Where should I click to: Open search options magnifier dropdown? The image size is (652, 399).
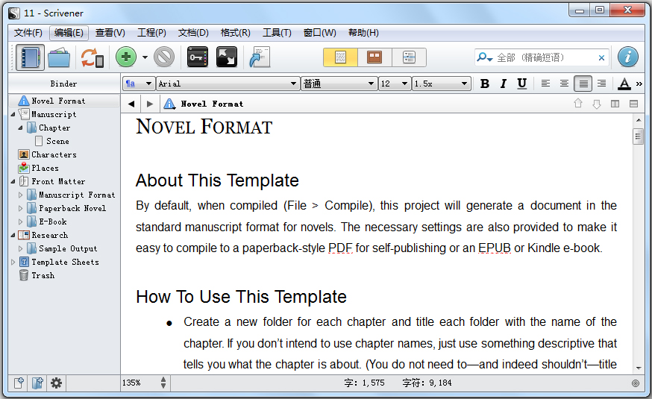pyautogui.click(x=485, y=57)
